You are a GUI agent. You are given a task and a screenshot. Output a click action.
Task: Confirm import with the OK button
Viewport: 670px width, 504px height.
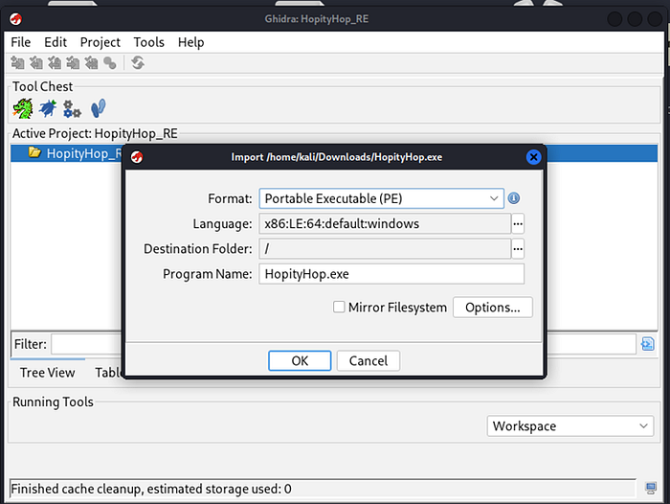[300, 360]
